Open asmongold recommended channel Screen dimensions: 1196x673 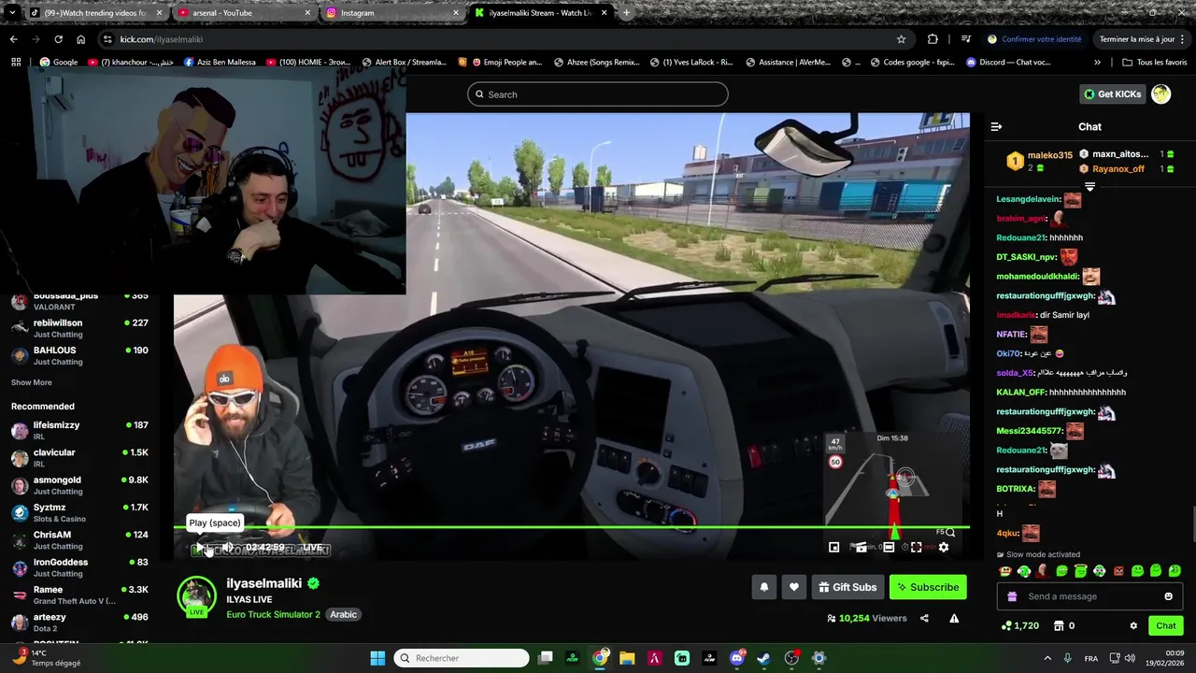(79, 485)
